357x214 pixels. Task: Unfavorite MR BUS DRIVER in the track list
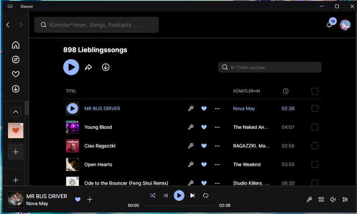(204, 109)
